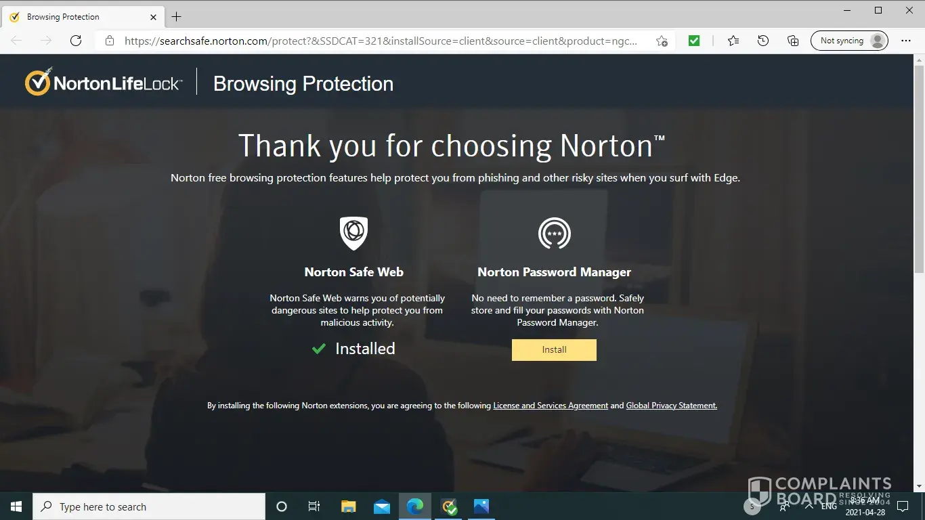Open the ENG language switcher
This screenshot has height=520, width=925.
pyautogui.click(x=829, y=506)
